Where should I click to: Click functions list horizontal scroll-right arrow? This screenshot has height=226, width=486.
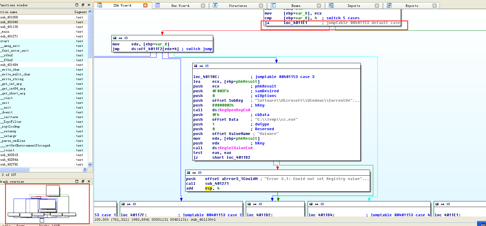pos(85,170)
